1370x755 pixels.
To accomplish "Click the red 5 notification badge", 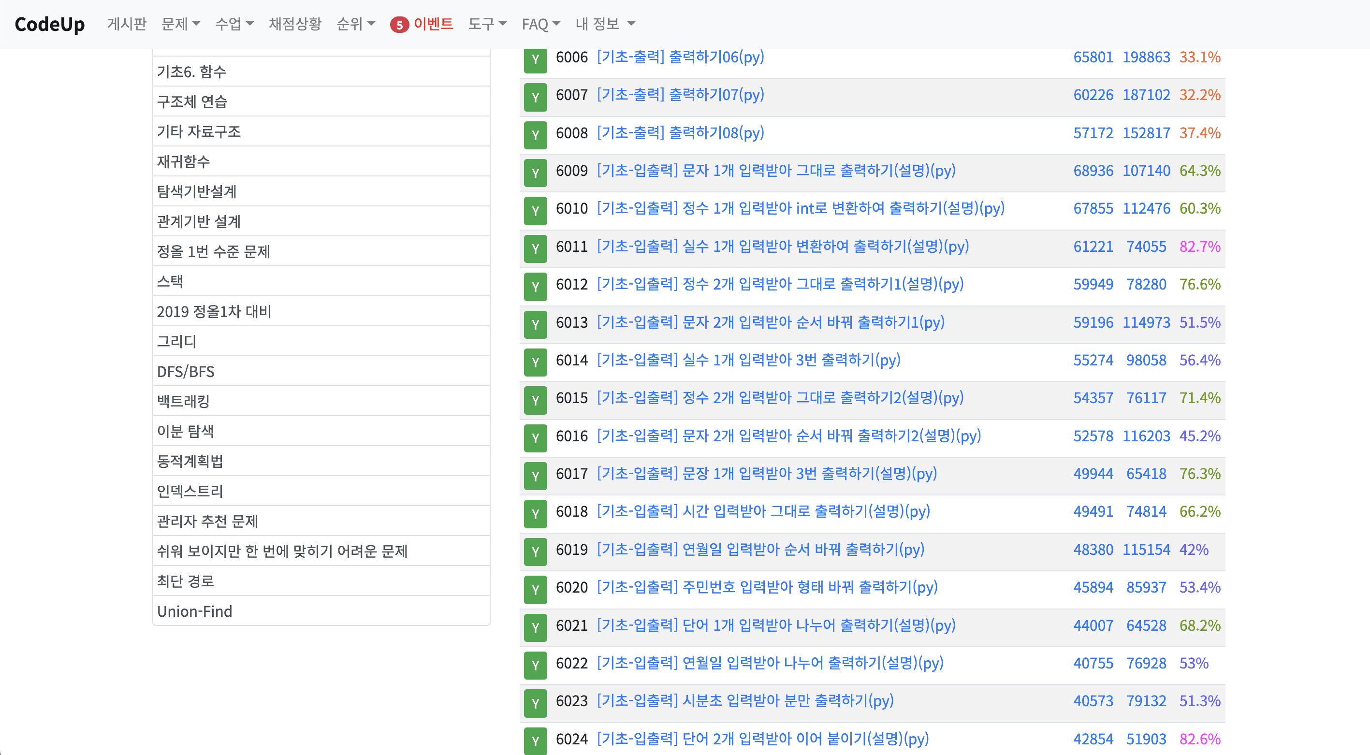I will [399, 25].
